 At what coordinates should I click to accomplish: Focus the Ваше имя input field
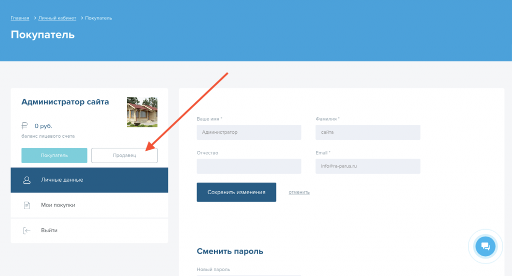tap(249, 132)
